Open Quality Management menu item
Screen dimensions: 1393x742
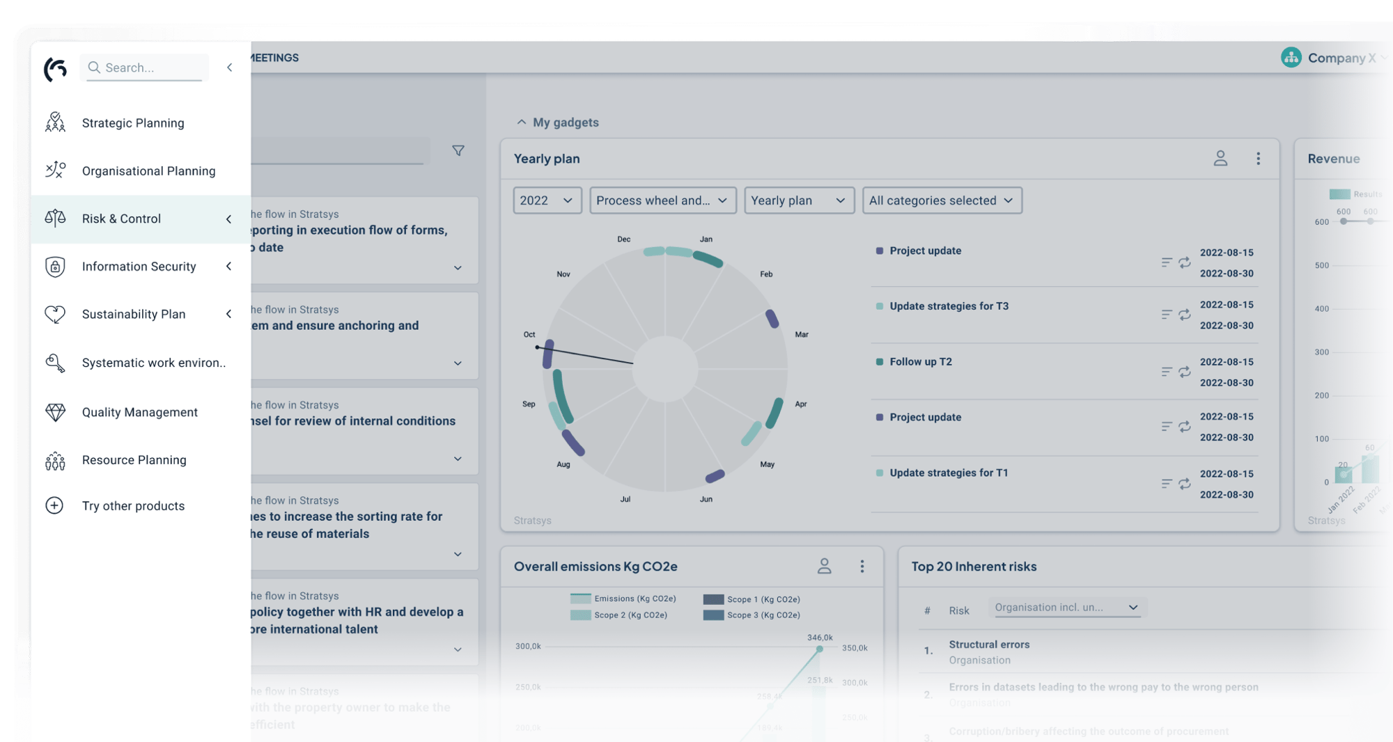139,412
